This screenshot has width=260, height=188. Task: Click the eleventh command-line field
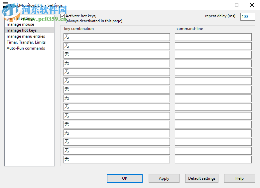213,124
